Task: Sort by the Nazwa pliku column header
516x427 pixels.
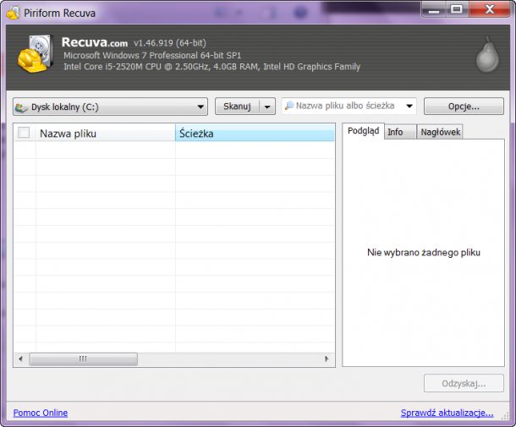Action: coord(105,133)
